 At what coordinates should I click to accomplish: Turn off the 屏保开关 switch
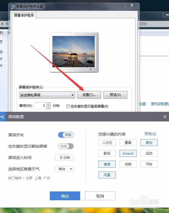tap(66, 135)
